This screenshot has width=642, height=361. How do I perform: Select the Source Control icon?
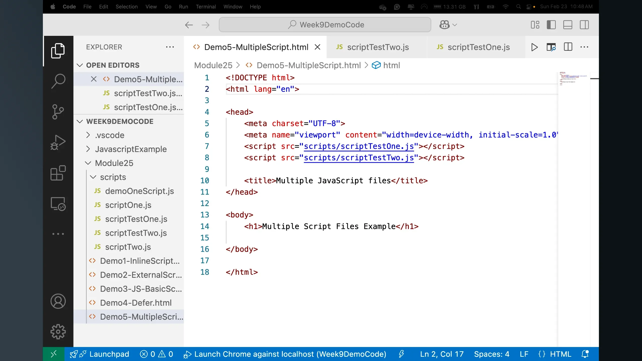pyautogui.click(x=58, y=112)
